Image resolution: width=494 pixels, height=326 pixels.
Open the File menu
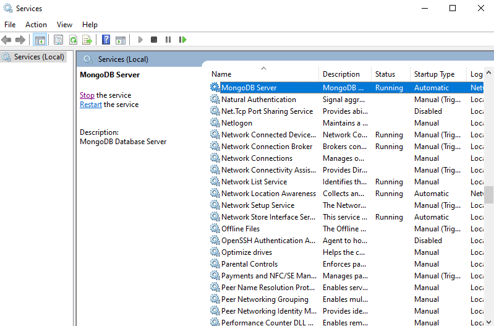[x=10, y=25]
